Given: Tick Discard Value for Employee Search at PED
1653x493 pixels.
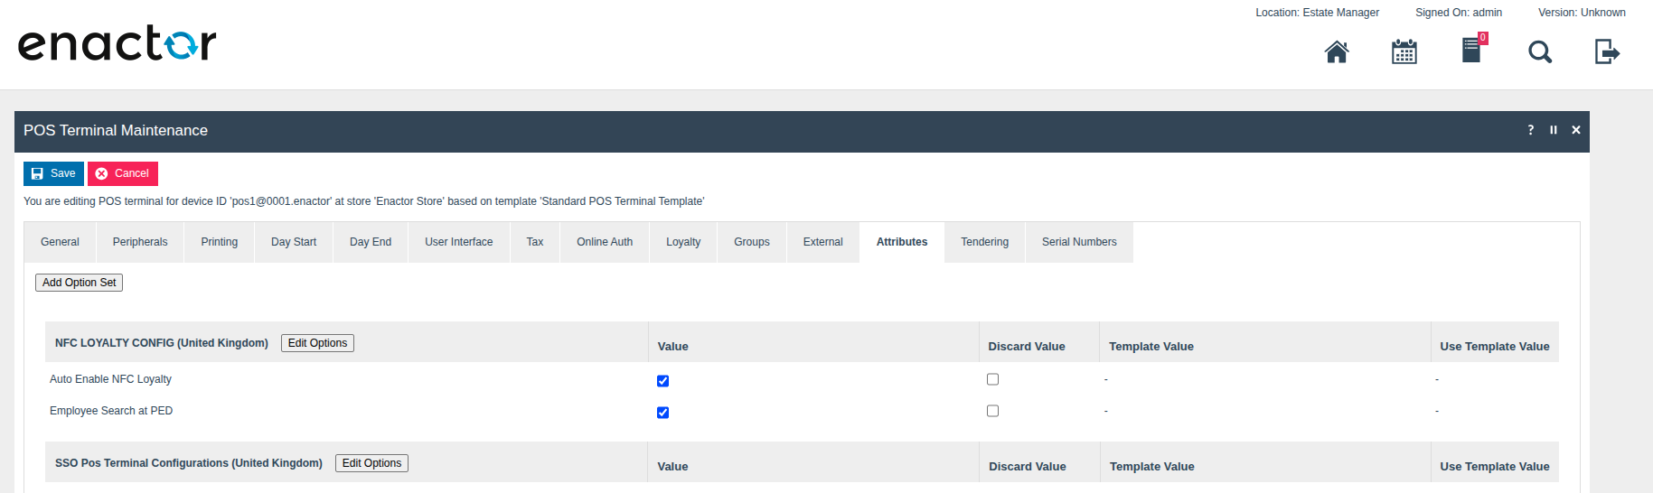Looking at the screenshot, I should pyautogui.click(x=992, y=411).
